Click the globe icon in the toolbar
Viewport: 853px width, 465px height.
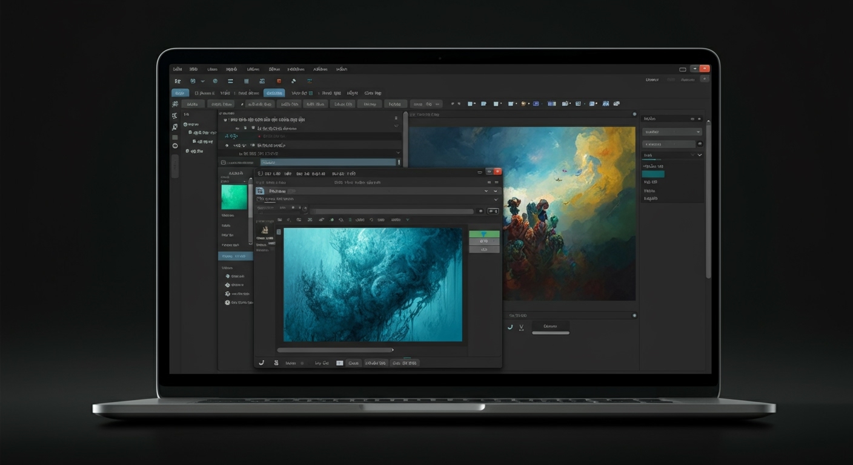click(x=215, y=80)
